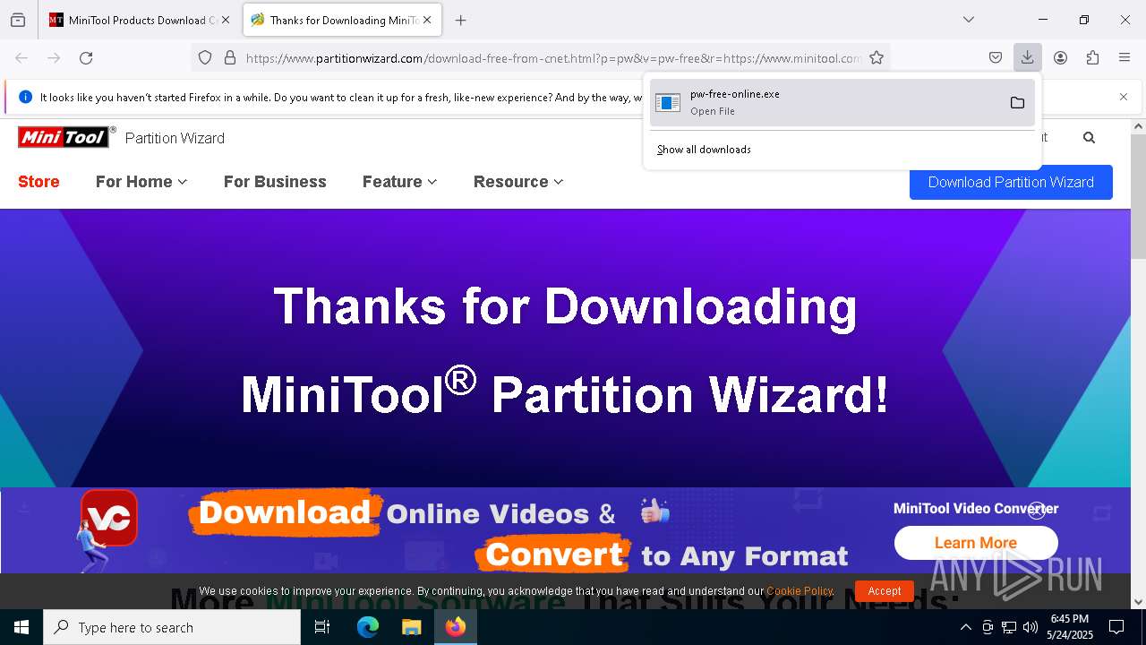This screenshot has height=645, width=1146.
Task: Click the MiniTool logo
Action: pyautogui.click(x=66, y=137)
